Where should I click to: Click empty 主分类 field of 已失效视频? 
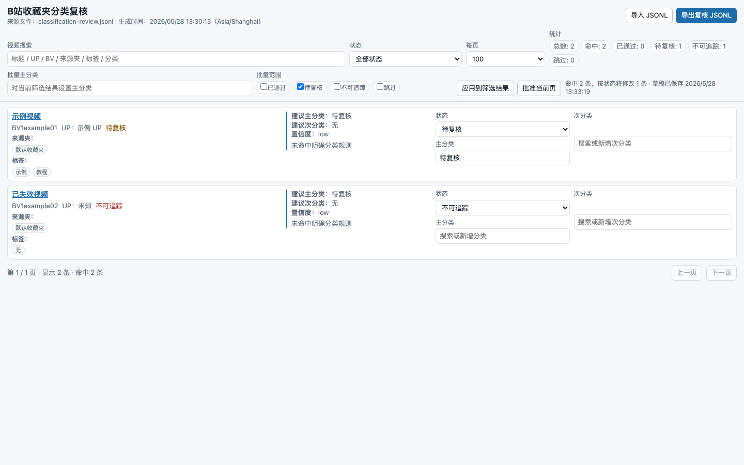(503, 236)
